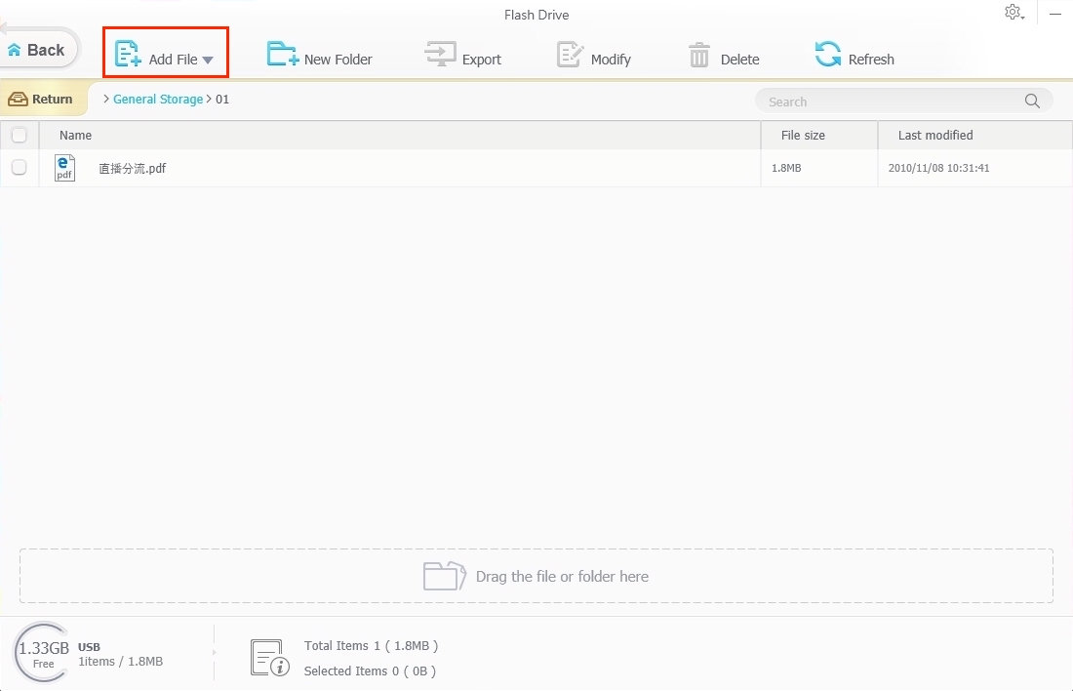Click the small expand arrow beside USB info
The image size is (1073, 691).
[x=215, y=653]
